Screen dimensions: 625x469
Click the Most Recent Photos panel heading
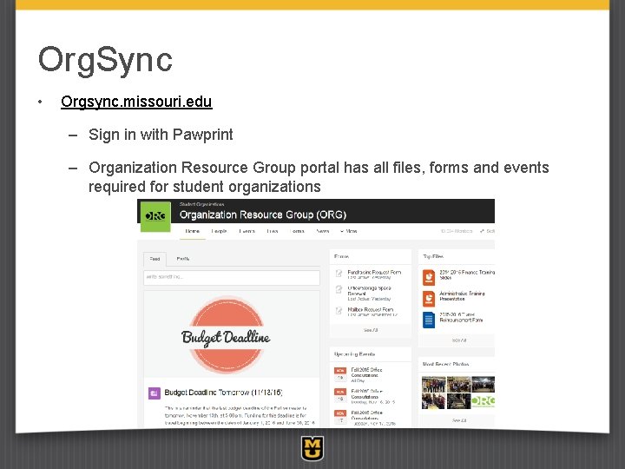(445, 364)
